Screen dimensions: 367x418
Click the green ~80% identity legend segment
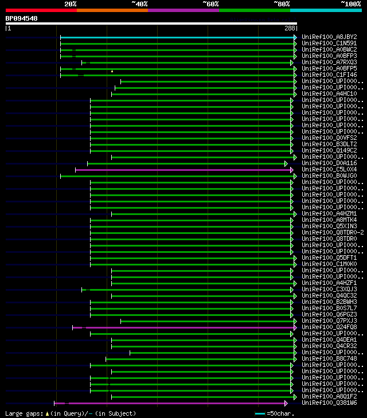pyautogui.click(x=255, y=10)
